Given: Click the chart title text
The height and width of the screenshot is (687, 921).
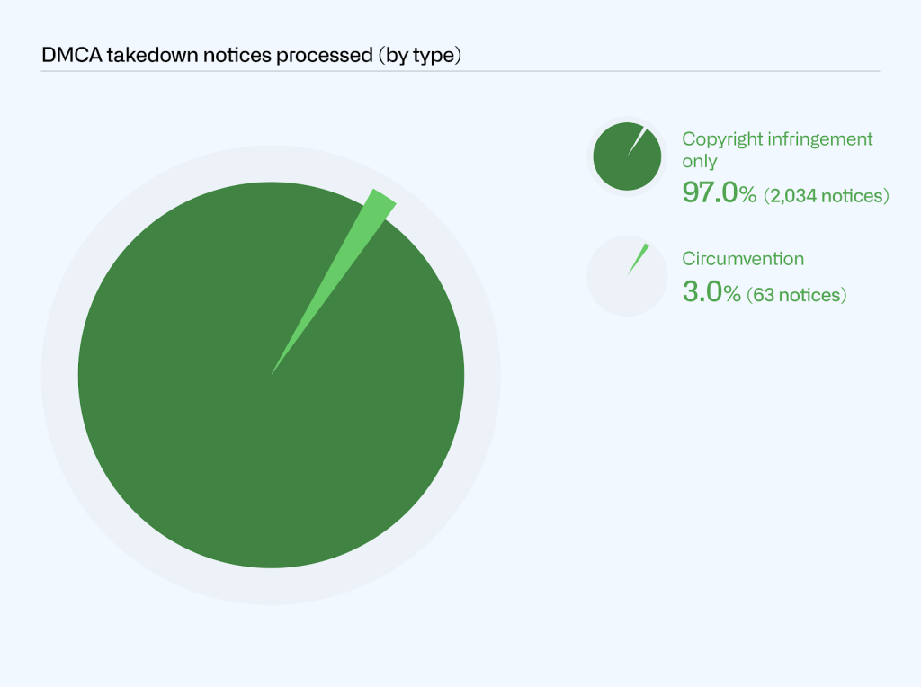Looking at the screenshot, I should coord(251,55).
